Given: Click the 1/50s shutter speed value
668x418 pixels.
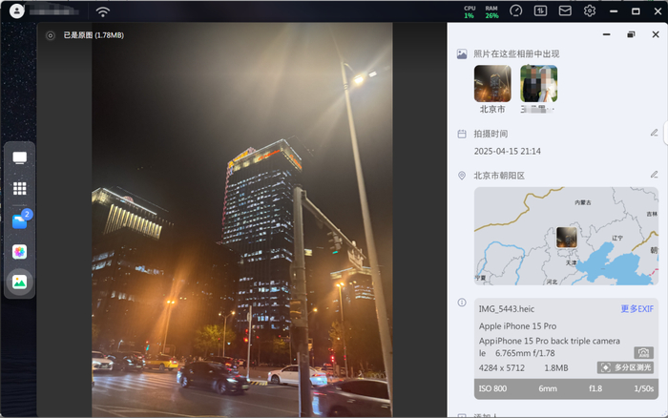Looking at the screenshot, I should 644,388.
